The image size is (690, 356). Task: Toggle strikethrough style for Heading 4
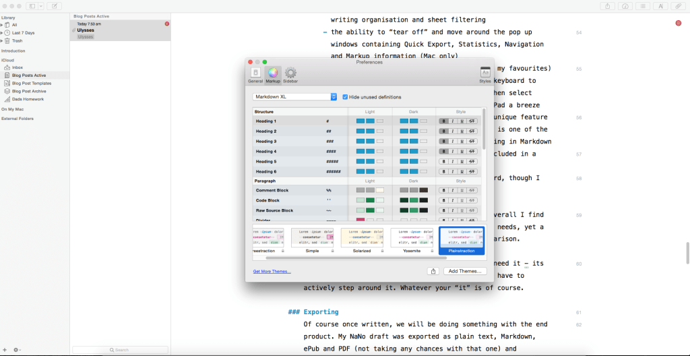[472, 152]
